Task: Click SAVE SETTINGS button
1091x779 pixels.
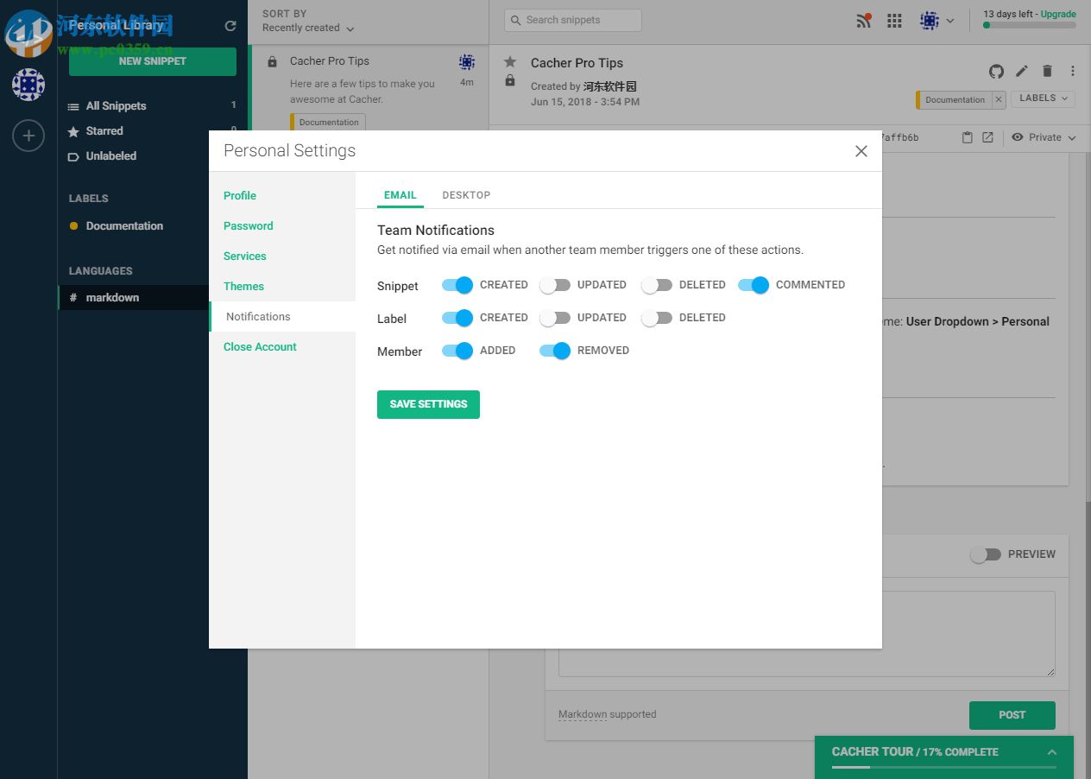Action: click(428, 404)
